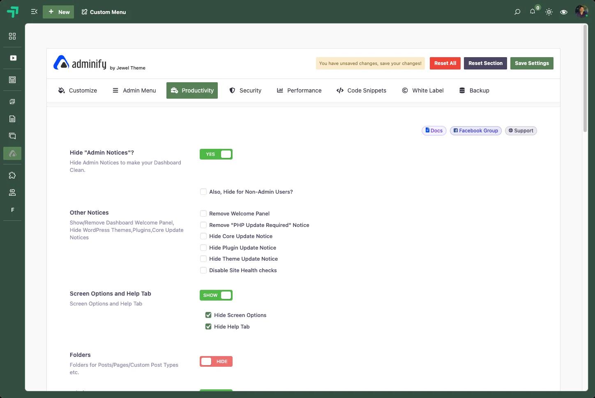This screenshot has width=595, height=398.
Task: Click the Reset Section button
Action: tap(485, 63)
